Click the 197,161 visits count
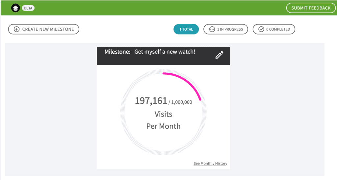This screenshot has width=337, height=180. 151,101
